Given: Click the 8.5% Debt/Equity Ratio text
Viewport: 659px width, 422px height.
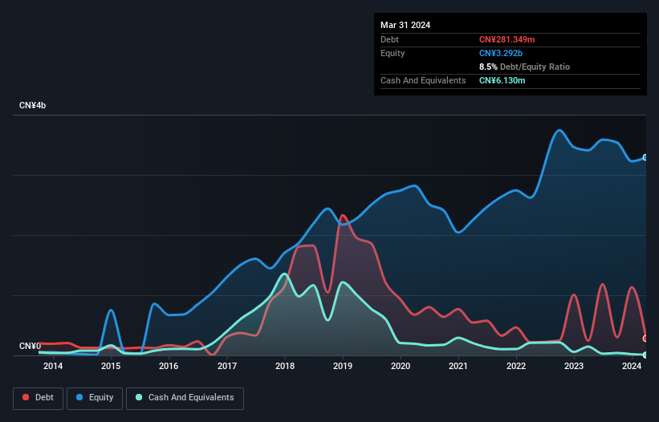Looking at the screenshot, I should coord(524,67).
